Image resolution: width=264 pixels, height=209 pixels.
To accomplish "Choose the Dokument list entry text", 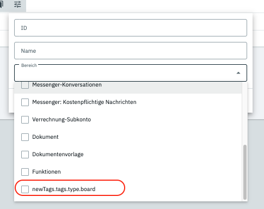I will point(45,137).
